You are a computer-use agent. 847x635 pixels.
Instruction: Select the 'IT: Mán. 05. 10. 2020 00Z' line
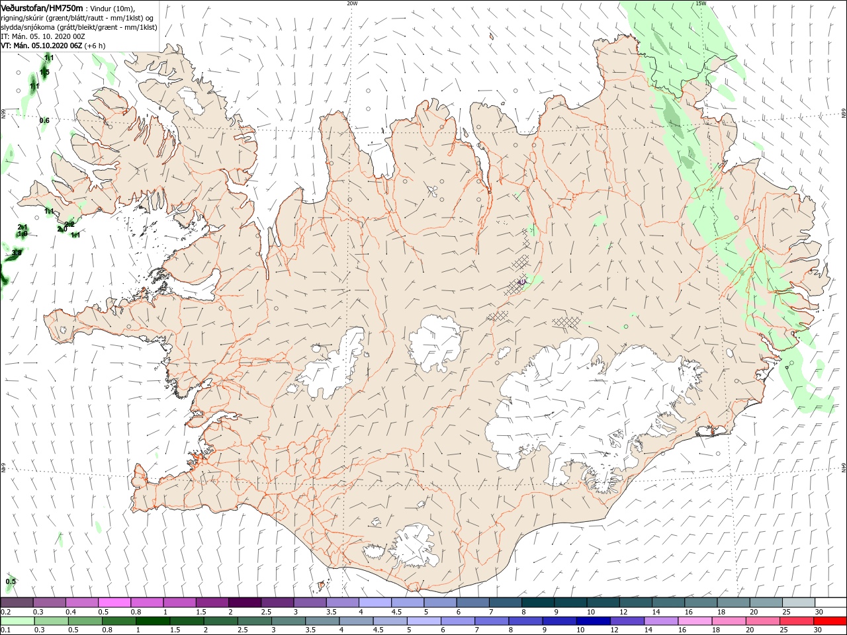43,36
